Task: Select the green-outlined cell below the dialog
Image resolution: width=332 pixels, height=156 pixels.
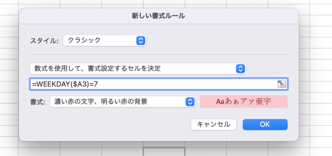Action: point(164,151)
